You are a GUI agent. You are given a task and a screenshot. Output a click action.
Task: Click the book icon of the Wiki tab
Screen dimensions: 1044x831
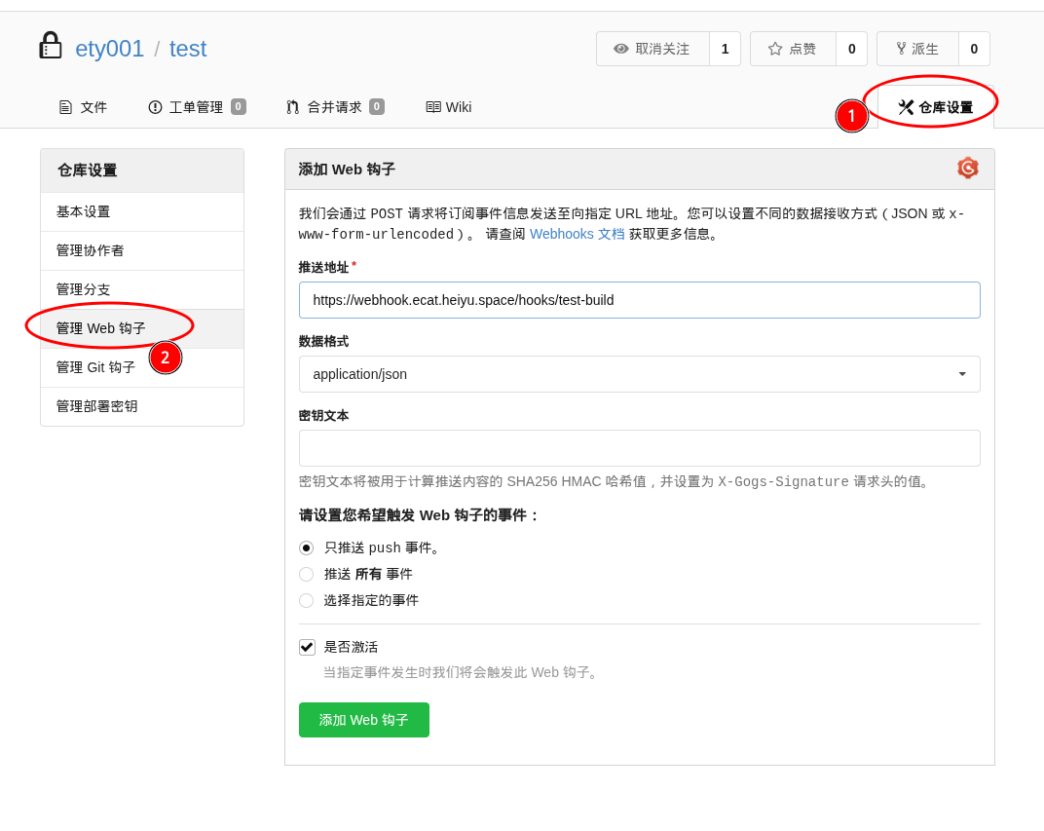point(433,107)
